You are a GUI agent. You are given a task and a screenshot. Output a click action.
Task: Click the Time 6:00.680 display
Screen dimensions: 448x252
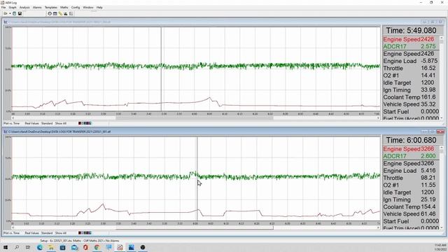pos(411,140)
